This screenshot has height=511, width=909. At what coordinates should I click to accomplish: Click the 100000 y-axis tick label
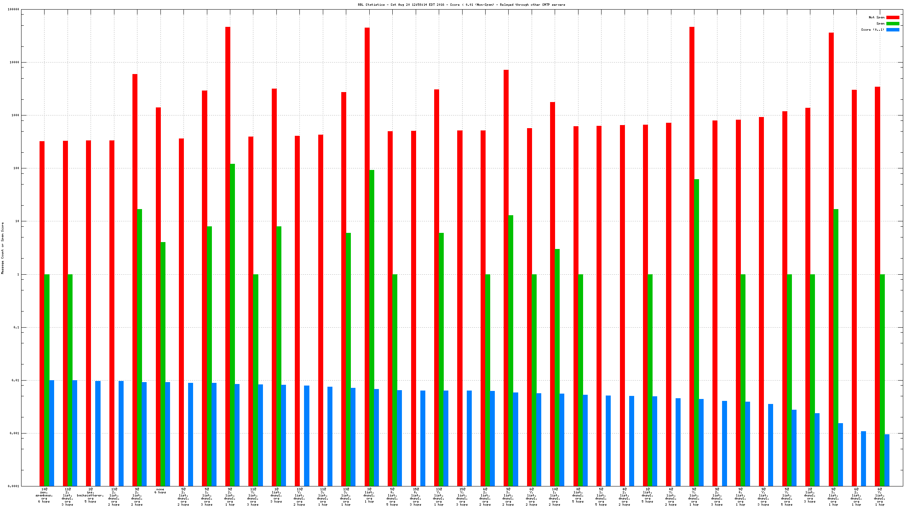tap(13, 9)
